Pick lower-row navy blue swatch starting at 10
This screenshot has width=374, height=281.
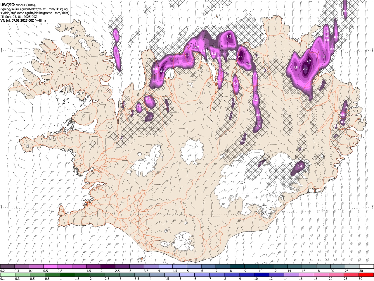[261, 275]
